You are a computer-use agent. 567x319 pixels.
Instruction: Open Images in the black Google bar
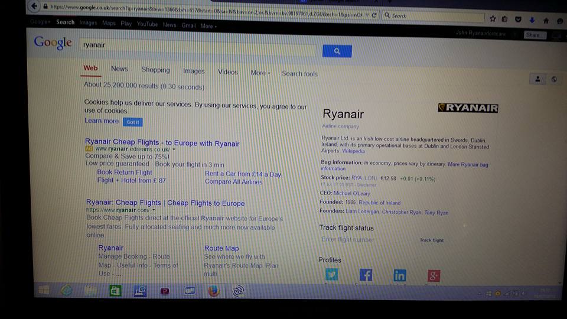88,22
